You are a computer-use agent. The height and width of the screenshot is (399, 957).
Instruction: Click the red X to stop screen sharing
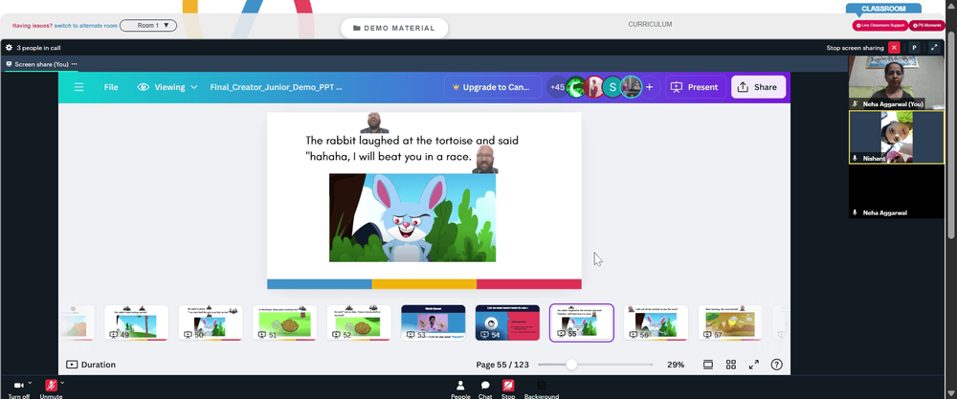point(894,48)
